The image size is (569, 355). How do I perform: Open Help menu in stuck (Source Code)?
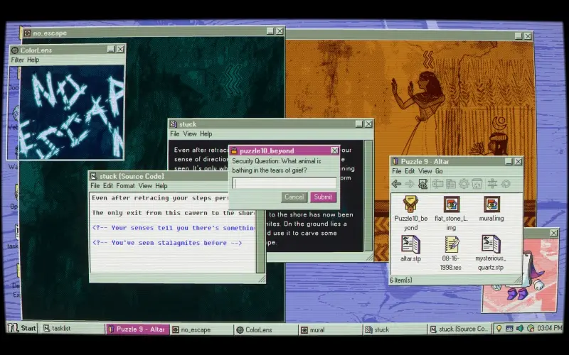click(161, 186)
